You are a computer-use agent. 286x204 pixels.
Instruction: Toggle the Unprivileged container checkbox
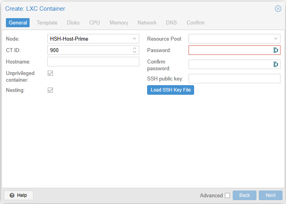50,73
